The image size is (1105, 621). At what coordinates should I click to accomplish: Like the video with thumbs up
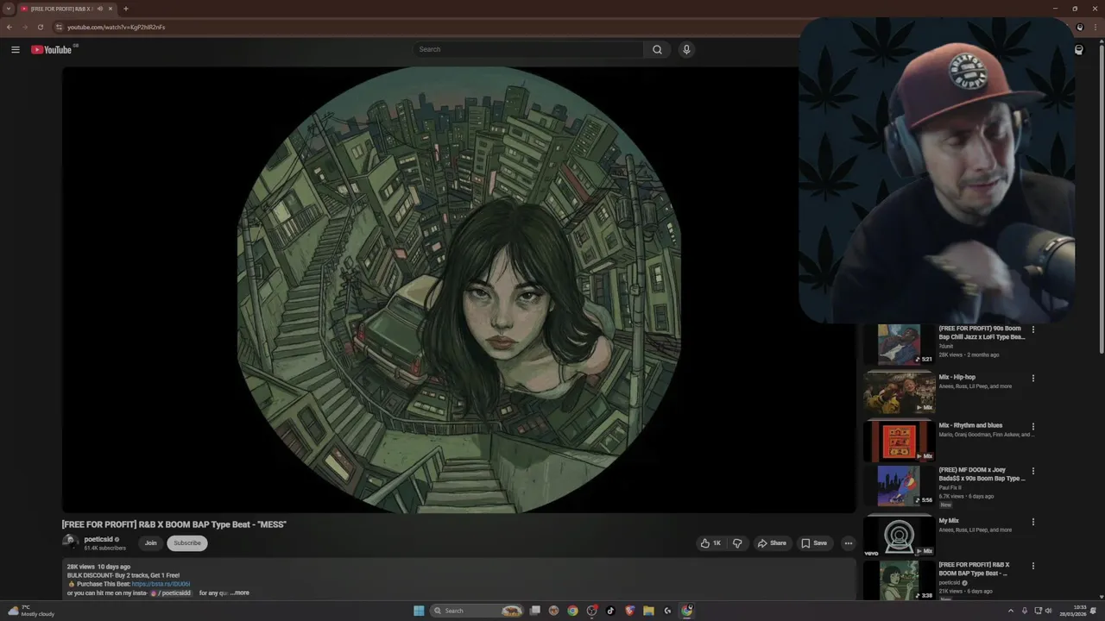(710, 543)
